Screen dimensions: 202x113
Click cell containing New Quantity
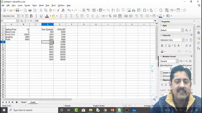[x=47, y=30]
